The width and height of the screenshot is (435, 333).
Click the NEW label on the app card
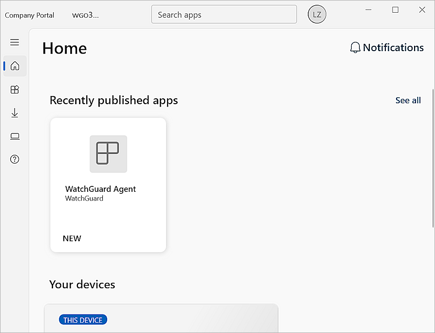pos(72,238)
